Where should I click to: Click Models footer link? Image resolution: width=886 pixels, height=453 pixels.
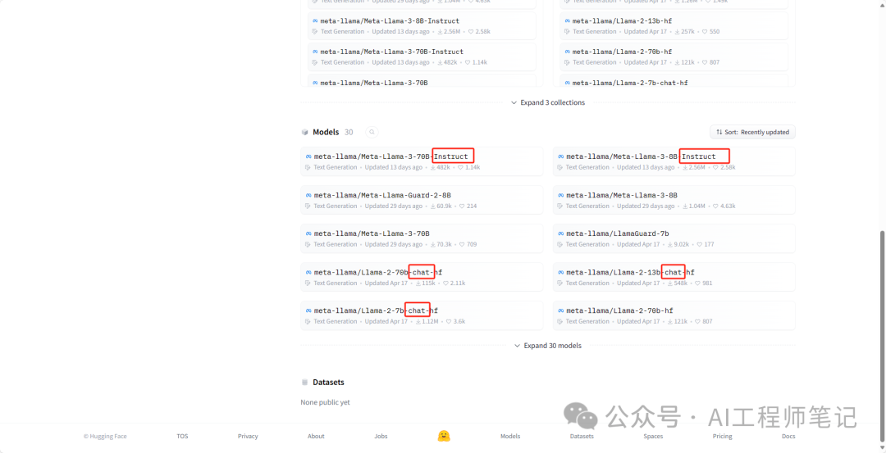tap(510, 436)
